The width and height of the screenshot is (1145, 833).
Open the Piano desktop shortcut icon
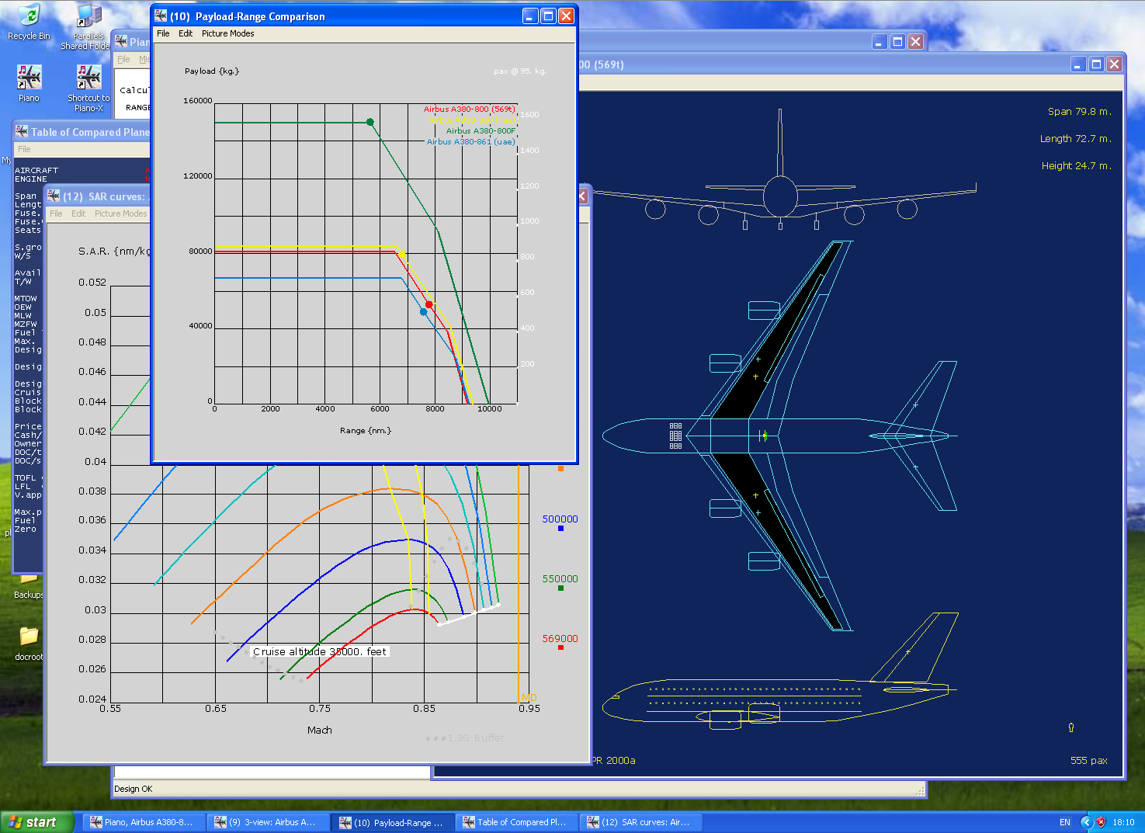(29, 78)
